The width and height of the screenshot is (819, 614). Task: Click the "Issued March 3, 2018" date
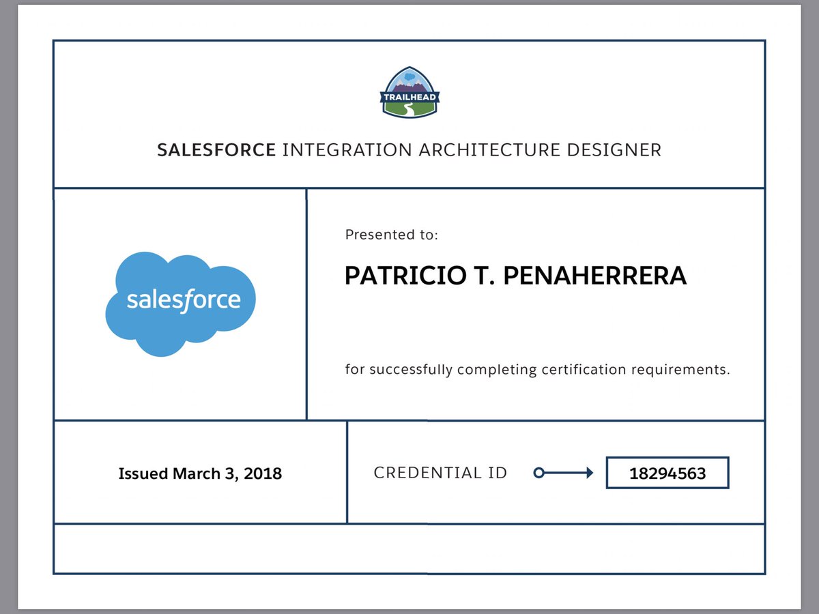click(200, 473)
